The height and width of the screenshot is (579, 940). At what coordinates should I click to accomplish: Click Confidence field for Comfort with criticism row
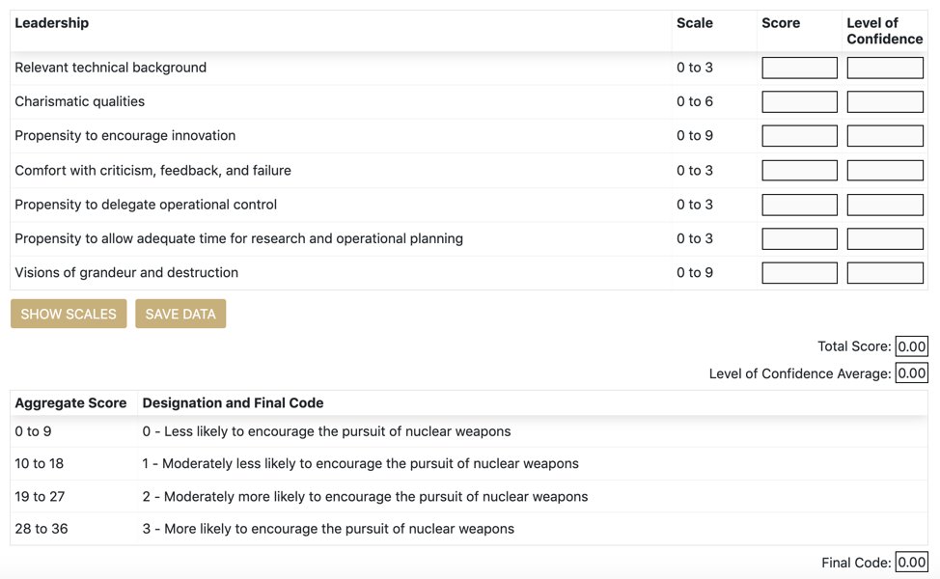click(885, 170)
